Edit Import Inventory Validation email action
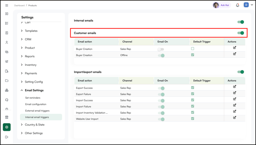Viewport: 256px width, 145px height. (x=235, y=111)
